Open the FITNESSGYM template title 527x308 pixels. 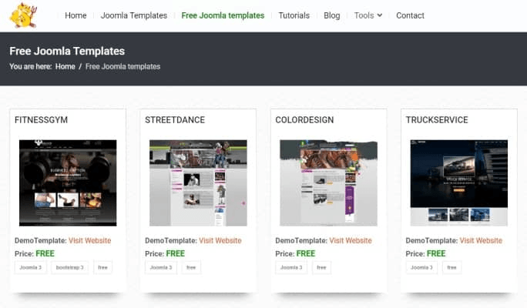point(41,120)
